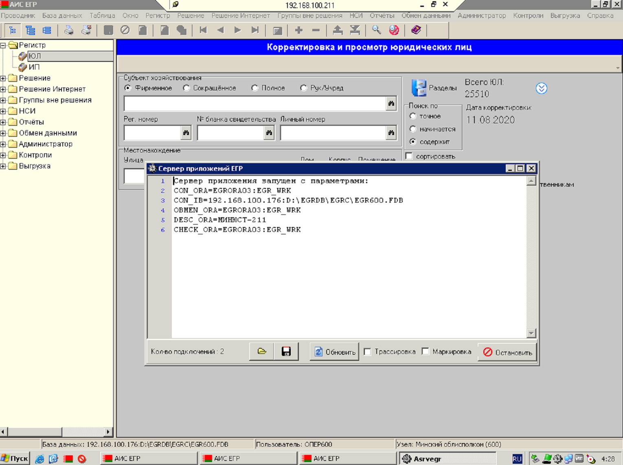Collapse the Регистр tree node
This screenshot has height=465, width=623.
[3, 45]
